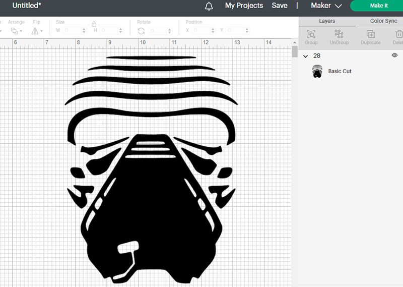403x287 pixels.
Task: Open the Maker machine dropdown
Action: click(x=326, y=6)
